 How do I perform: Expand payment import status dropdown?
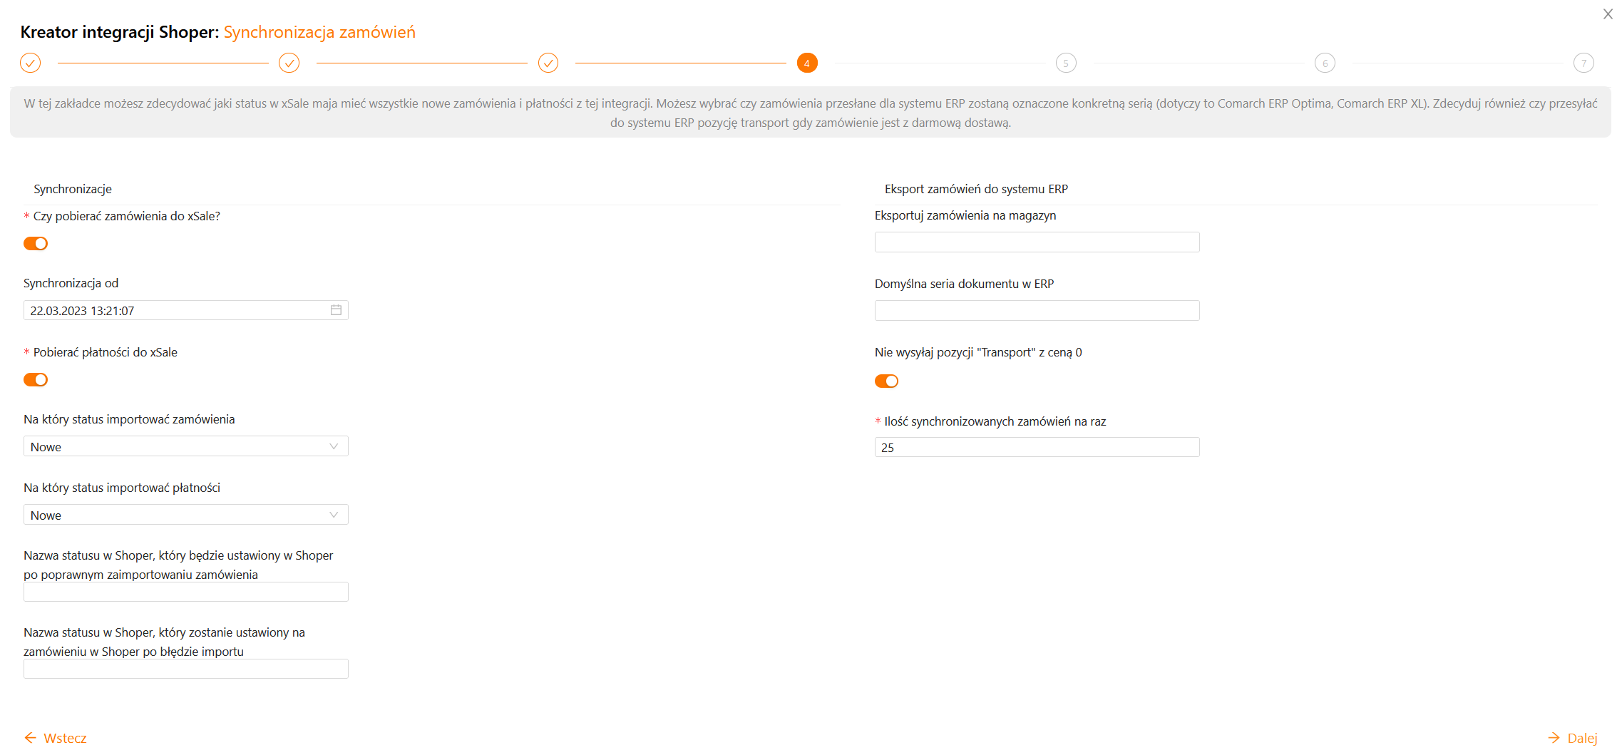(x=185, y=515)
